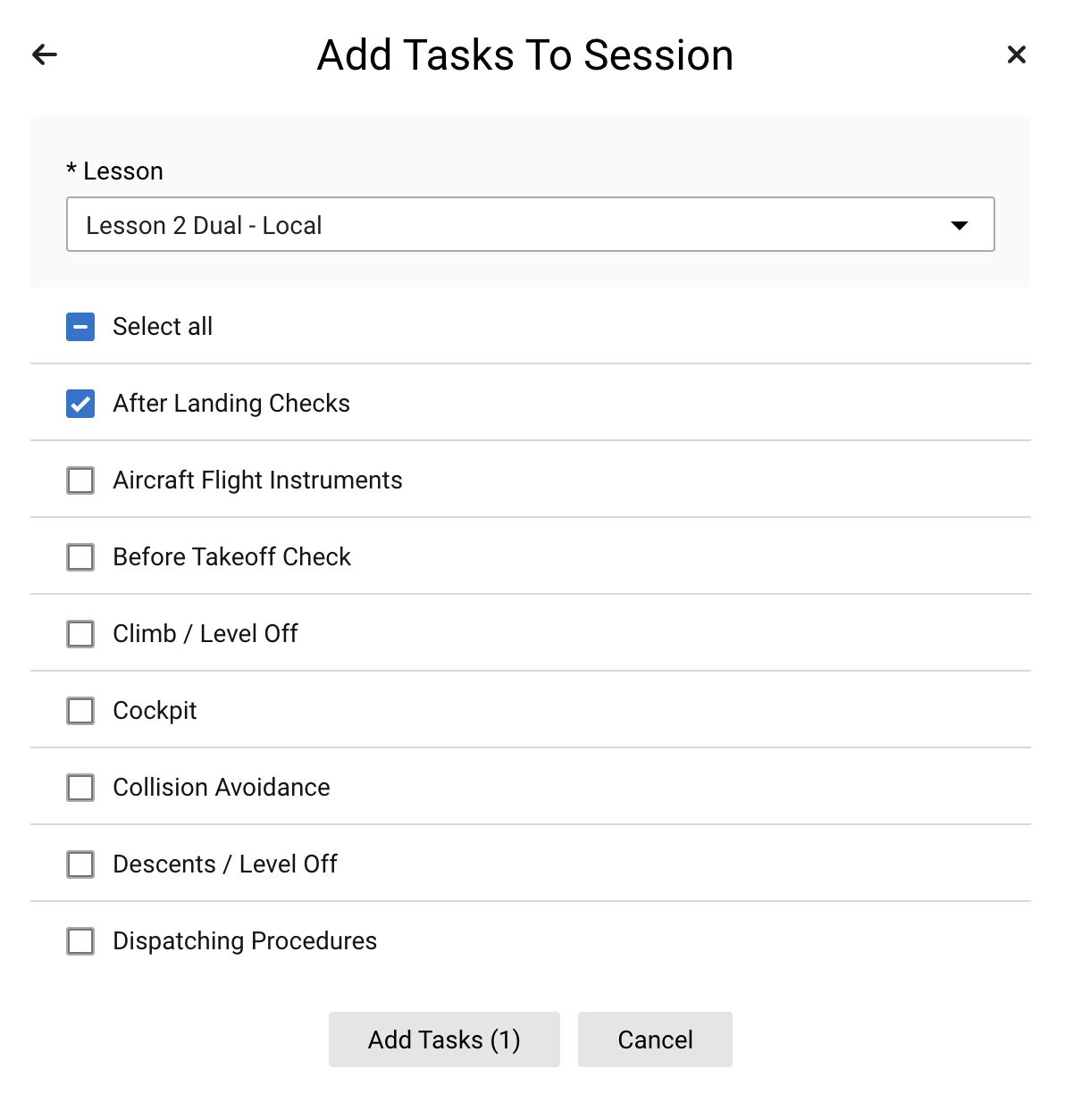Viewport: 1065px width, 1102px height.
Task: Click the Collision Avoidance task label
Action: coord(222,788)
